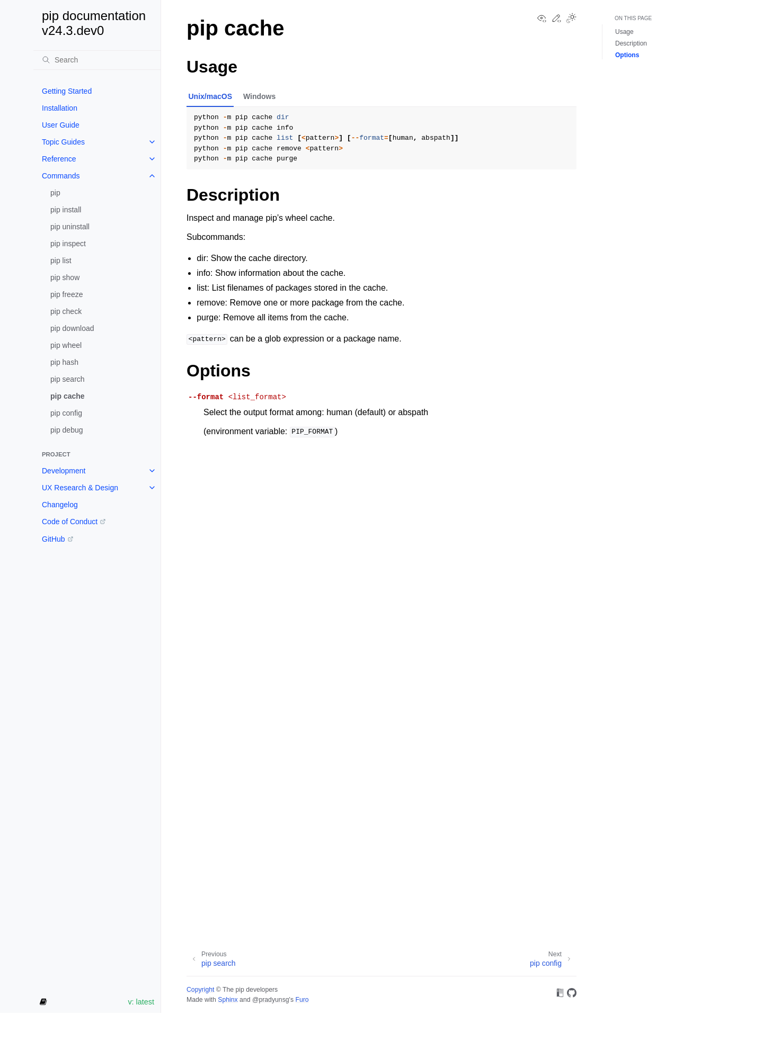Open the Topic Guides link
Viewport: 763px width, 1059px height.
(63, 142)
